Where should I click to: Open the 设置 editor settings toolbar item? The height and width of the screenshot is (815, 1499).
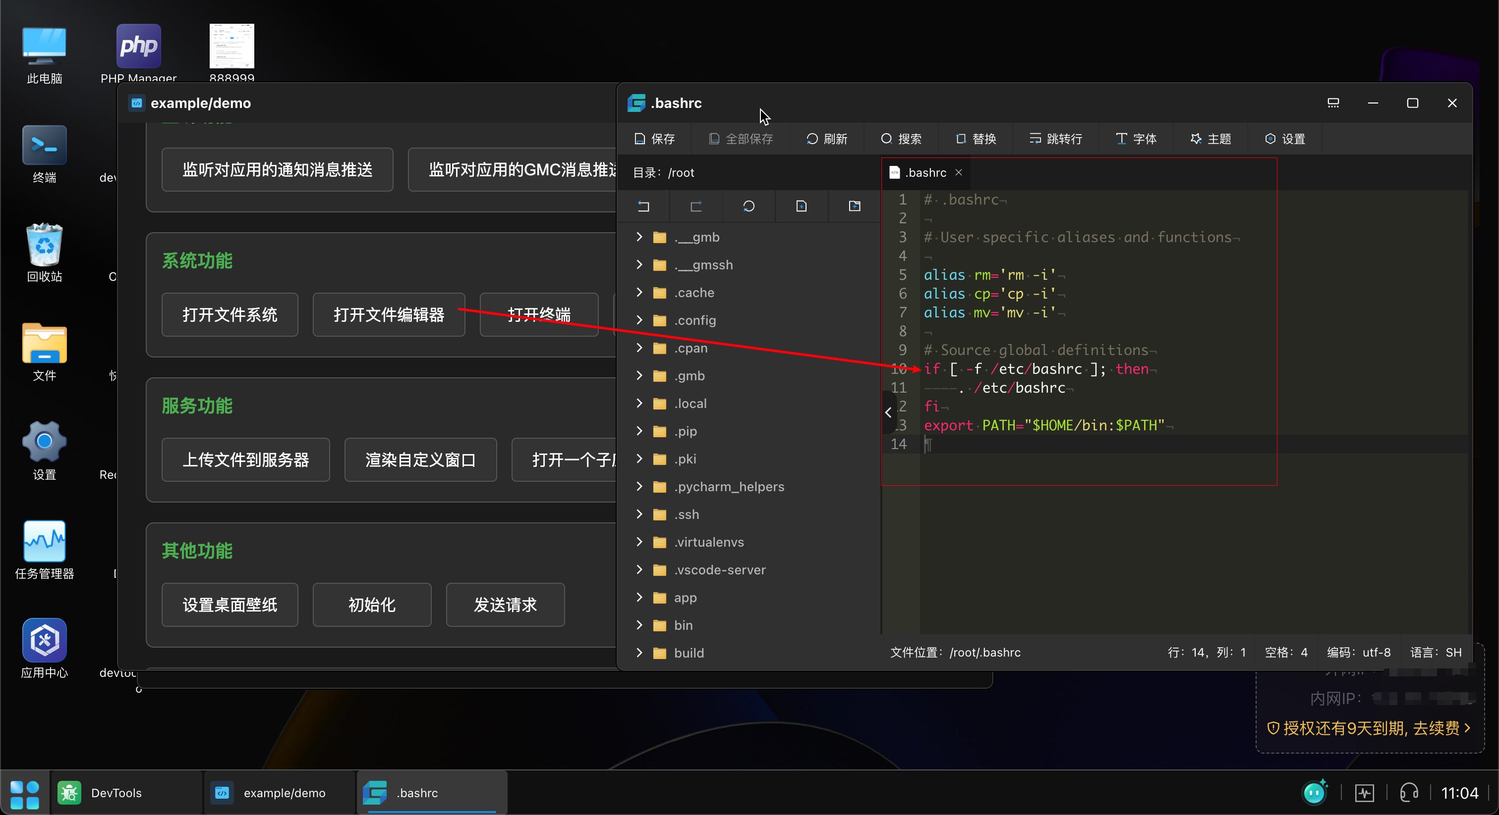coord(1285,139)
